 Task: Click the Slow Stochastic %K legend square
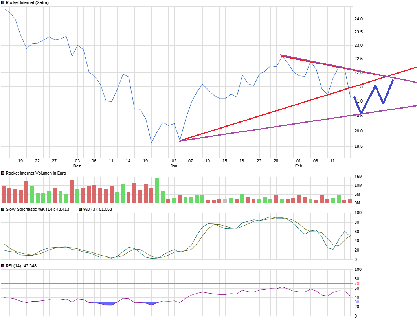click(x=3, y=210)
